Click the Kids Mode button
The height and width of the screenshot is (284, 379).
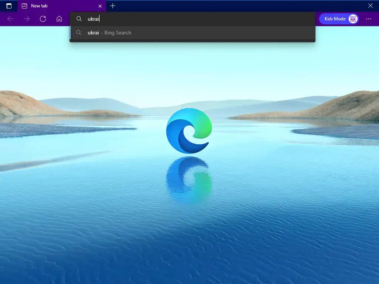pos(339,19)
